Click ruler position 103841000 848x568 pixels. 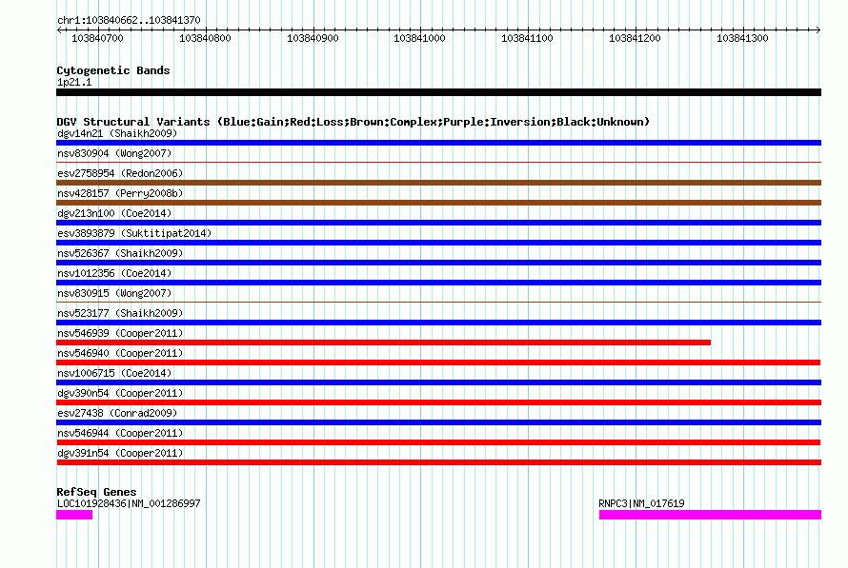click(420, 38)
